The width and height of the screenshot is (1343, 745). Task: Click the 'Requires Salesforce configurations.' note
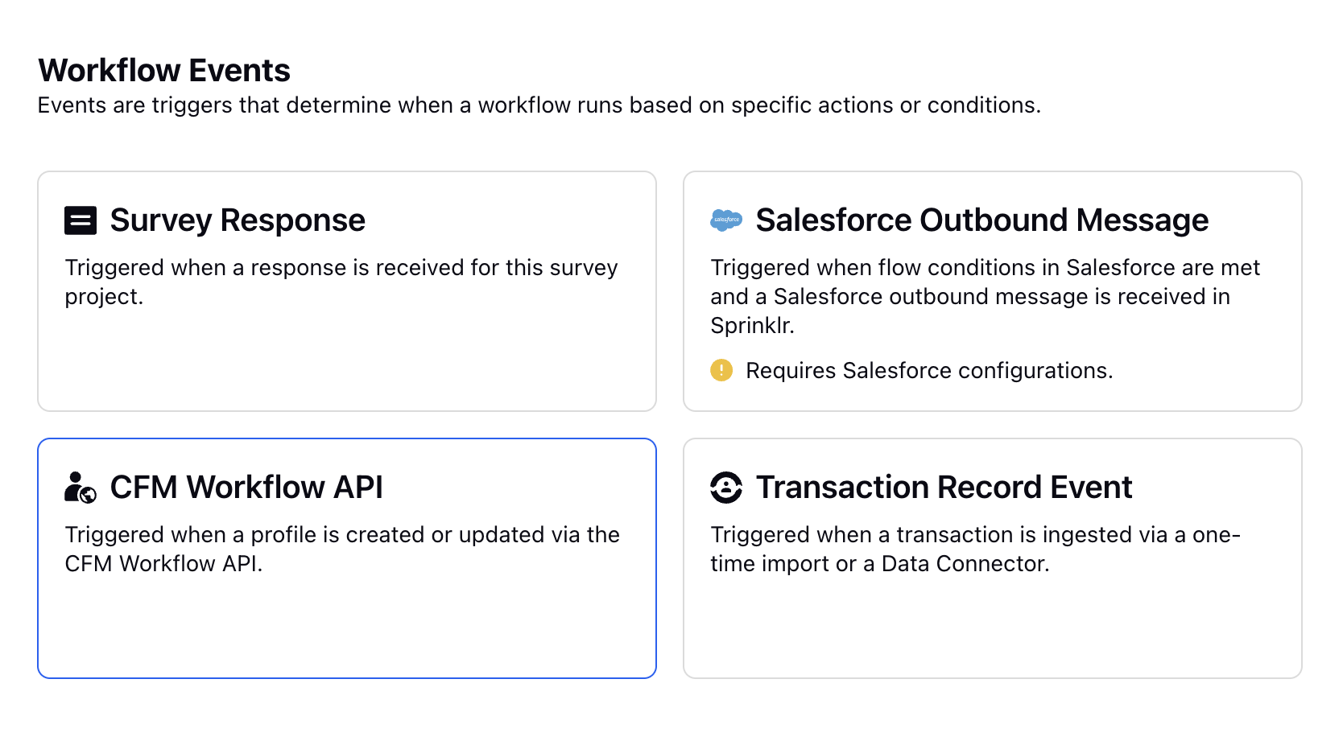pyautogui.click(x=929, y=371)
